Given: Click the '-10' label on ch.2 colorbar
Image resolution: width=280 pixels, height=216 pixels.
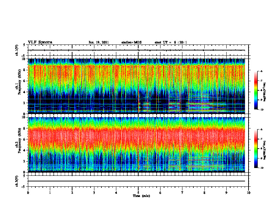Looking at the screenshot, I should 261,168.
